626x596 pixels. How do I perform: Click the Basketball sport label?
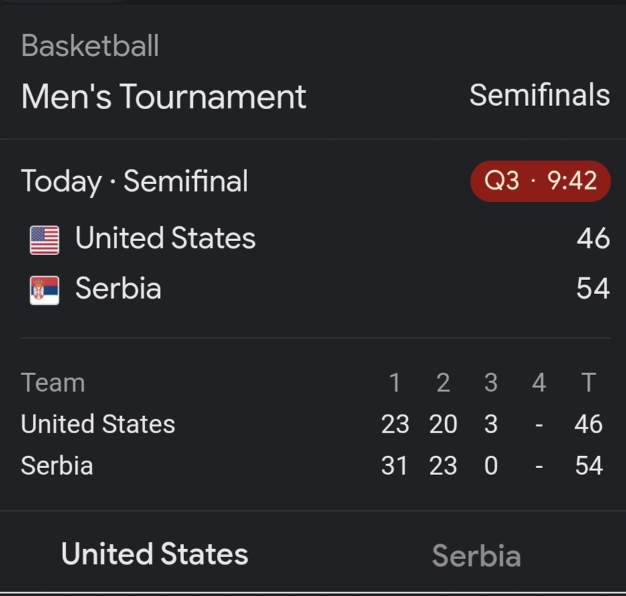(90, 46)
